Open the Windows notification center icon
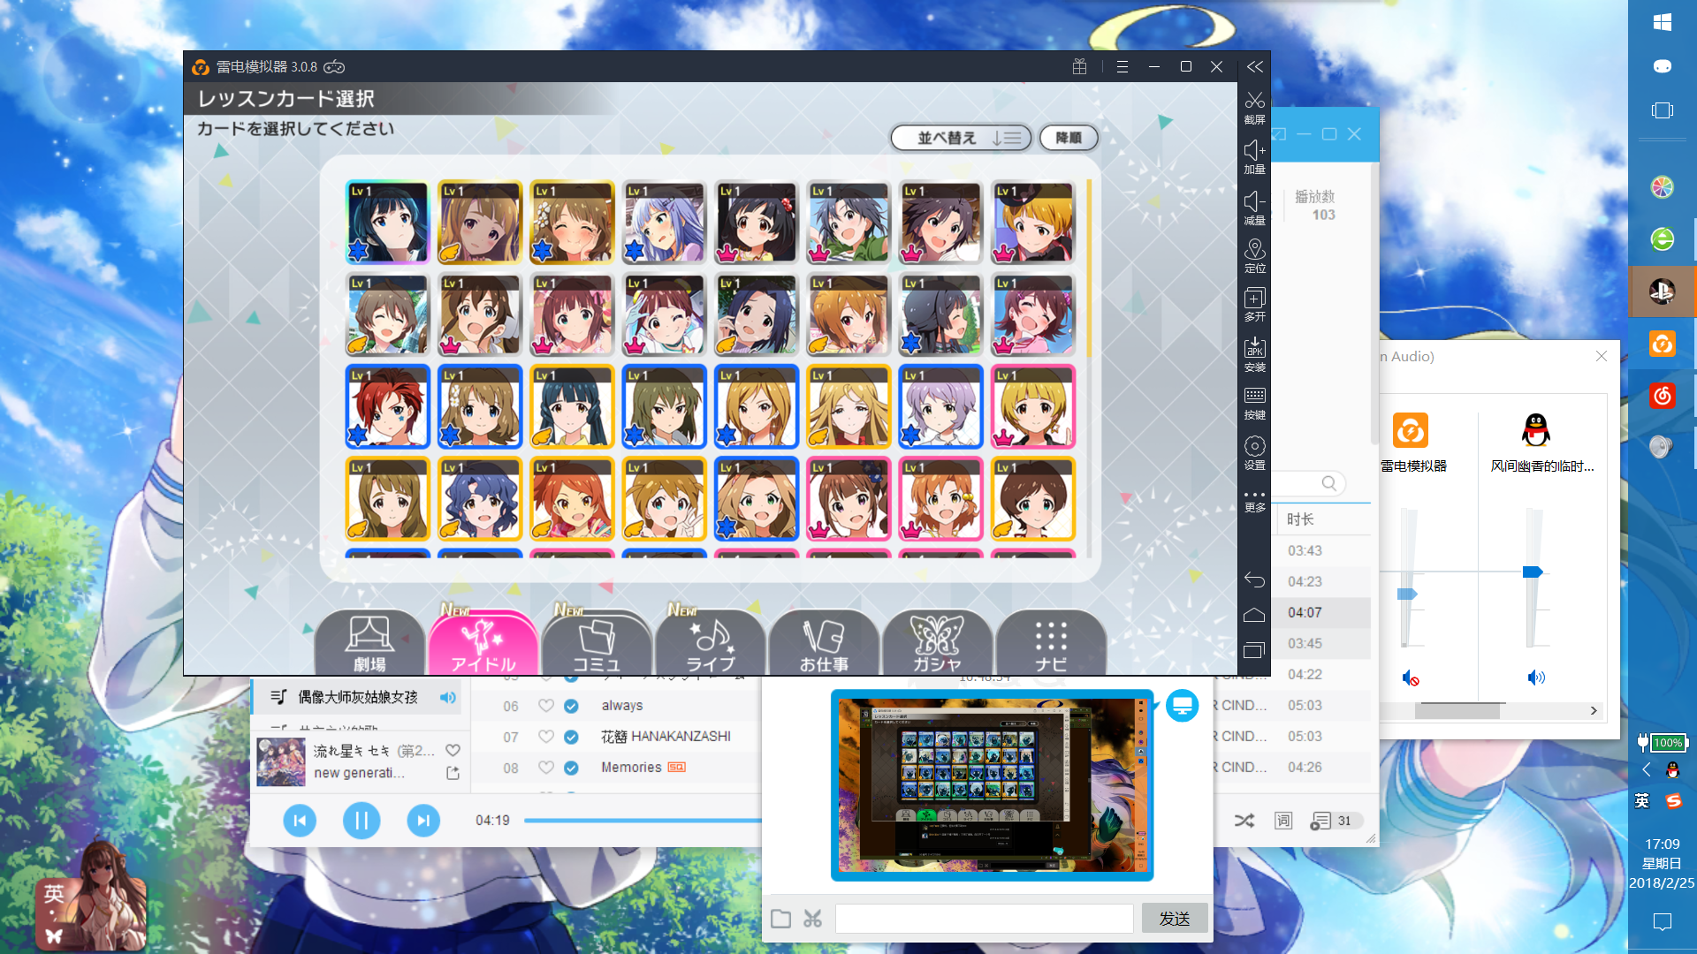 tap(1662, 921)
